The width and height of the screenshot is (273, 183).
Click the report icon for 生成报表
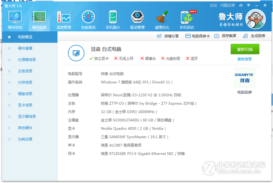[x=245, y=36]
